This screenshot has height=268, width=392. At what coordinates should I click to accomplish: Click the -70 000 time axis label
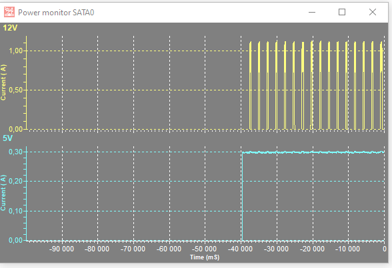(133, 249)
